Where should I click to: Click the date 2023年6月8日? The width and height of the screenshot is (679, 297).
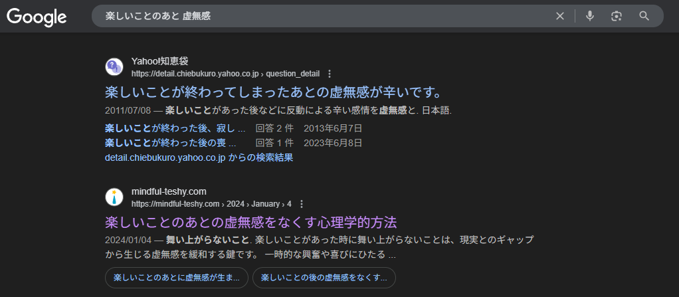(x=333, y=143)
